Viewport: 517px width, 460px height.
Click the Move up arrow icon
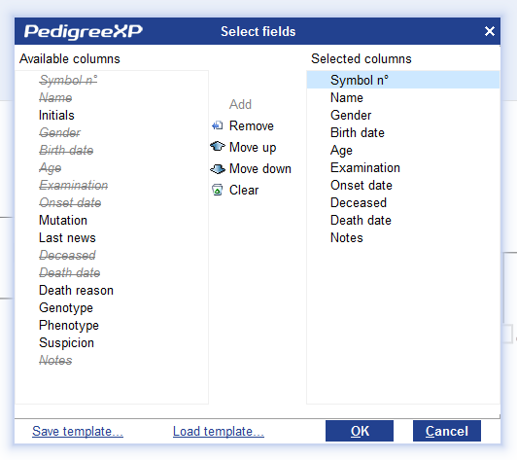tap(218, 147)
